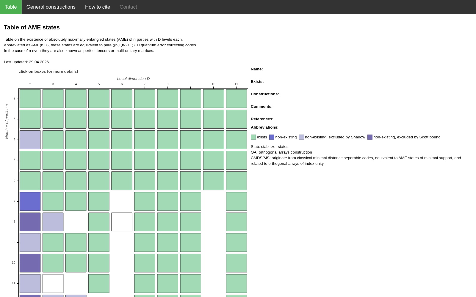Image resolution: width=476 pixels, height=297 pixels.
Task: Select the box for n=2, D=11
Action: 237,99
